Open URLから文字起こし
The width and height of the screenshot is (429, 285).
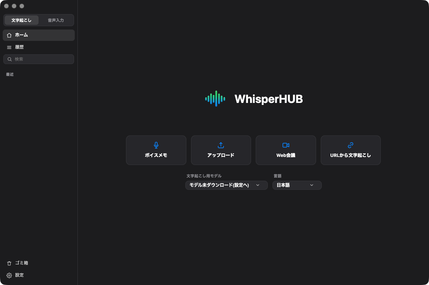pyautogui.click(x=351, y=150)
